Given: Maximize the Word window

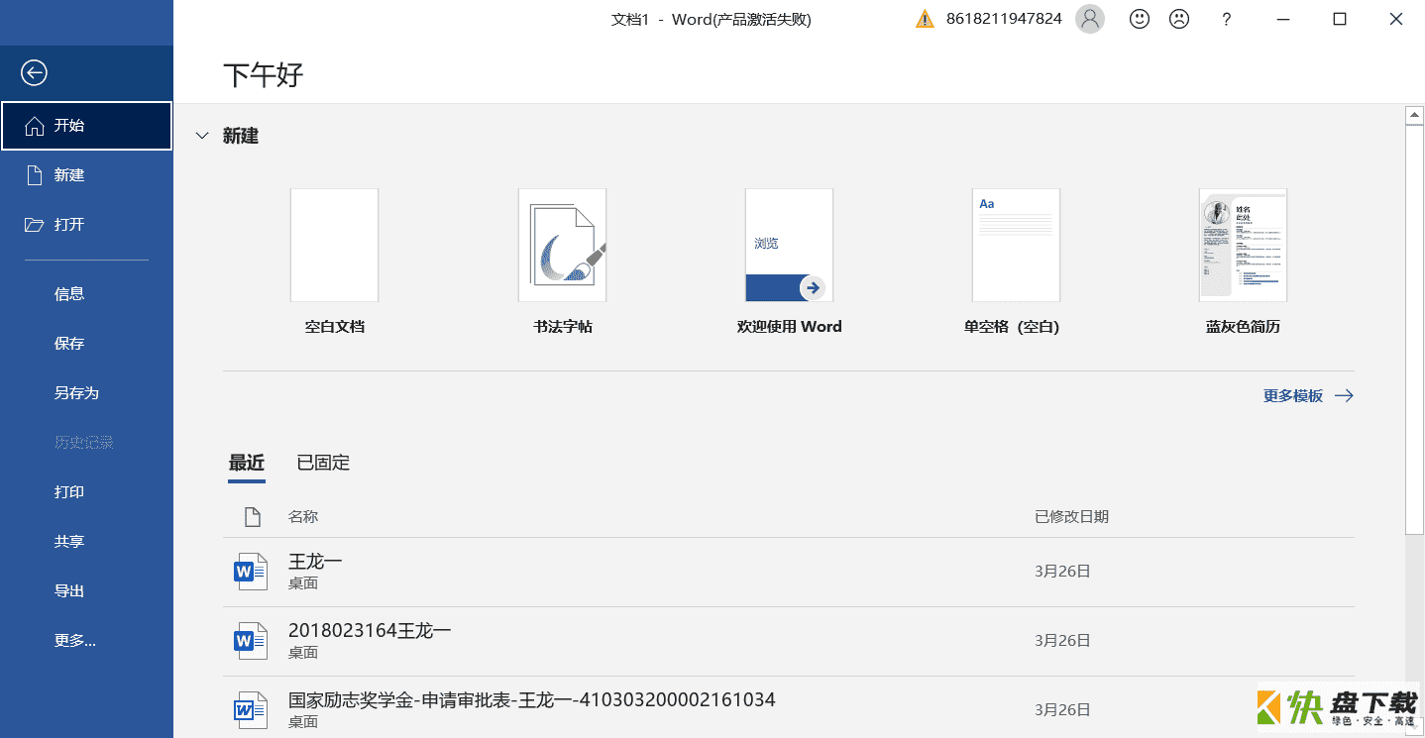Looking at the screenshot, I should coord(1340,19).
